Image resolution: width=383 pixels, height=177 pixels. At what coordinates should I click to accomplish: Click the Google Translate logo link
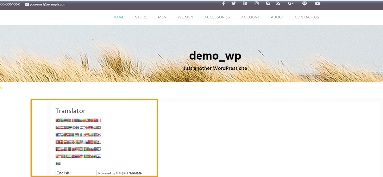(x=129, y=173)
